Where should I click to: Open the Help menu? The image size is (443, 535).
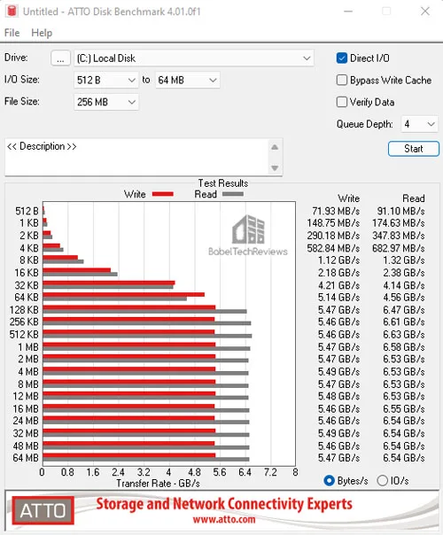click(42, 33)
